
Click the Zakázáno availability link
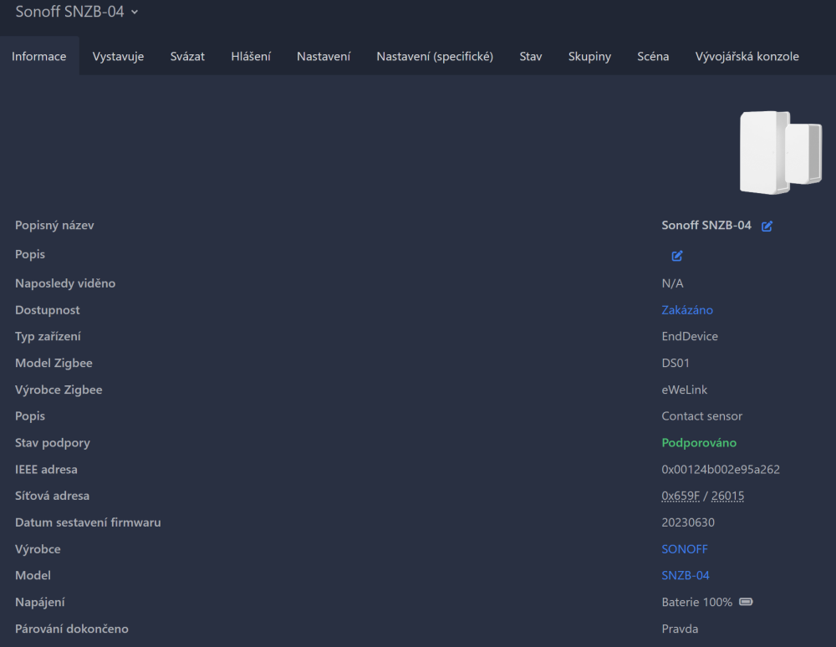pos(686,309)
